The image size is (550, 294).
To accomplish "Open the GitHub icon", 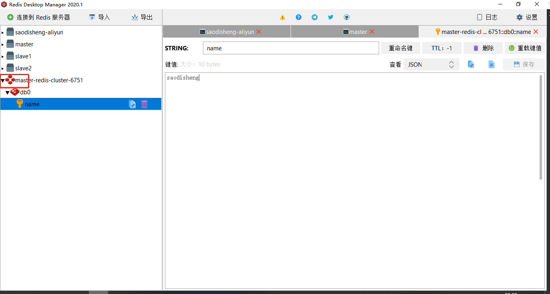I will [x=347, y=17].
